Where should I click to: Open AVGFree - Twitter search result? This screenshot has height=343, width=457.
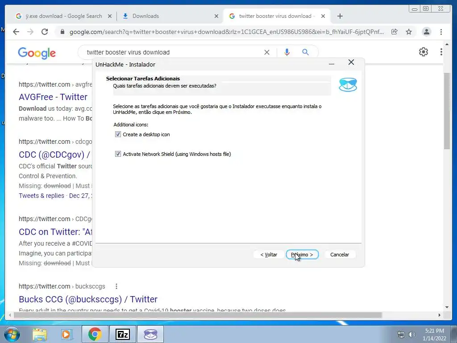point(53,97)
